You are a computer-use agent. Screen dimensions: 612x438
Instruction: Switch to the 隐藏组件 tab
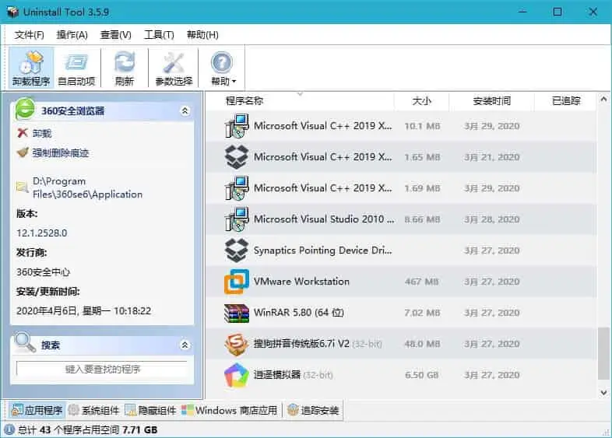[x=150, y=410]
